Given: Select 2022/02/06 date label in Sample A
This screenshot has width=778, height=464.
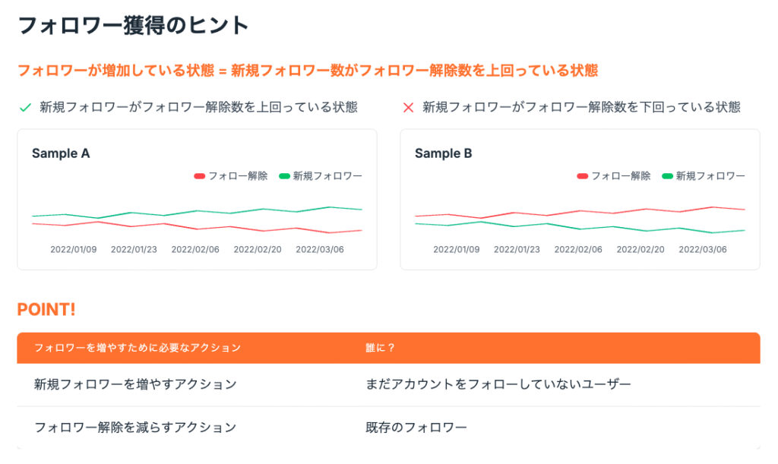Looking at the screenshot, I should tap(195, 249).
